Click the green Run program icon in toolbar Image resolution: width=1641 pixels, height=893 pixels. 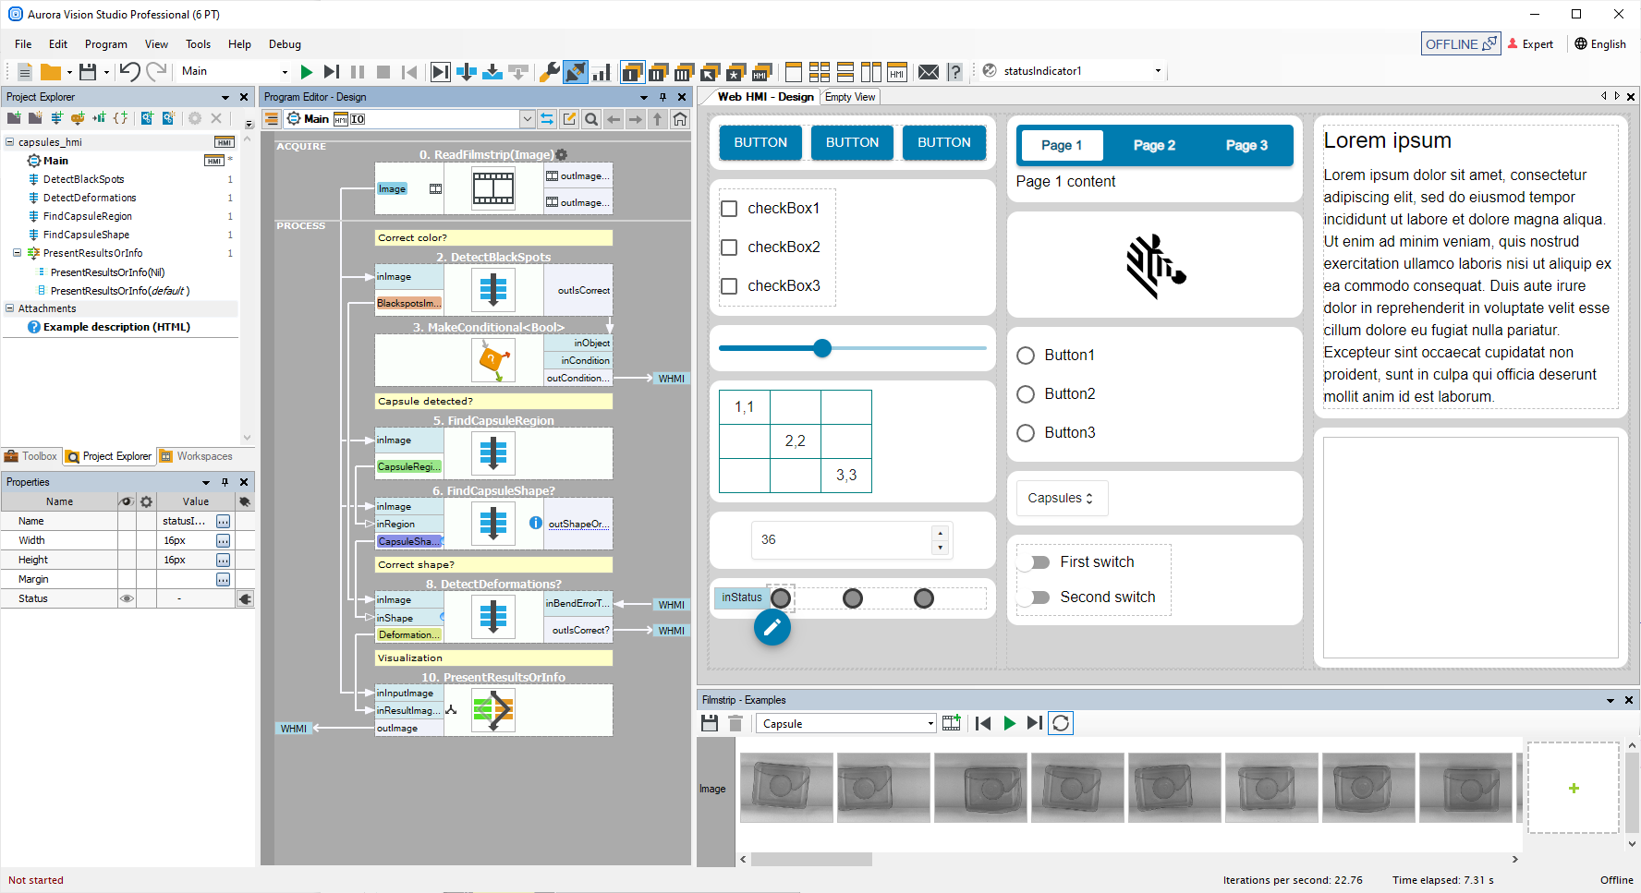(307, 72)
